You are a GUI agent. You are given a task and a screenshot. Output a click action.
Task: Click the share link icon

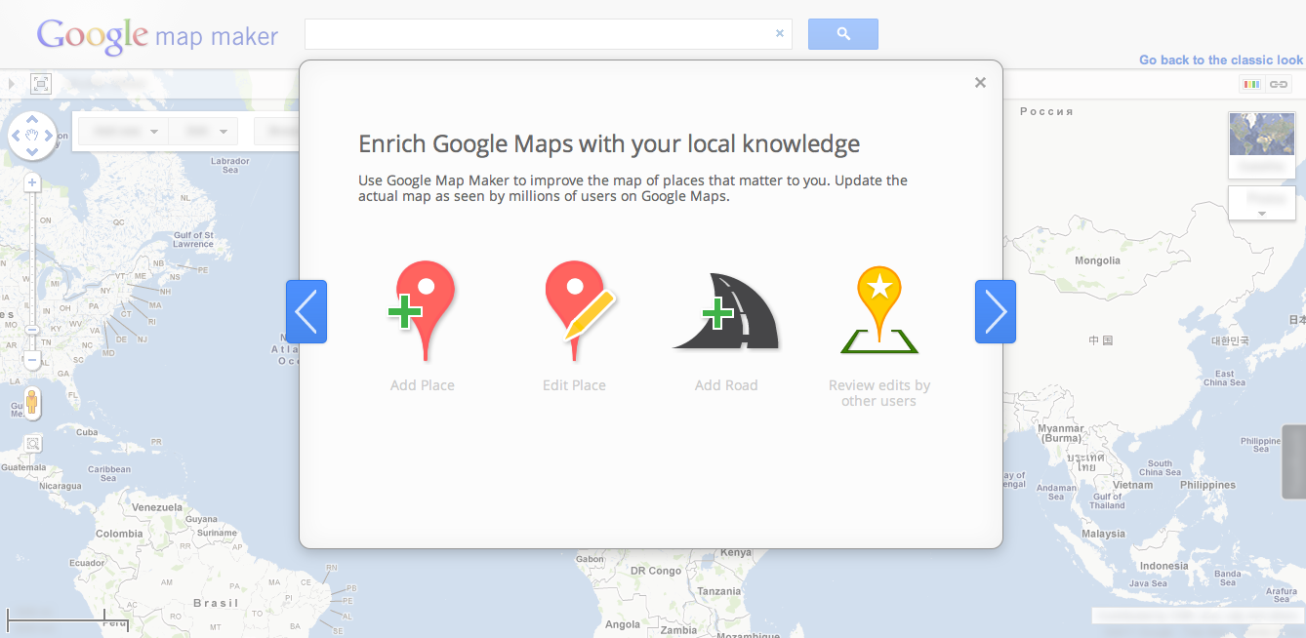(1280, 84)
